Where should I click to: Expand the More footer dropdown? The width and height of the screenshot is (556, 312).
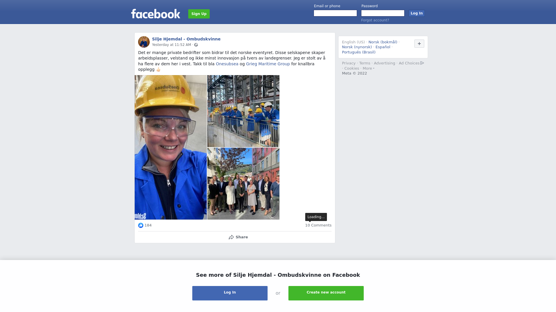369,68
